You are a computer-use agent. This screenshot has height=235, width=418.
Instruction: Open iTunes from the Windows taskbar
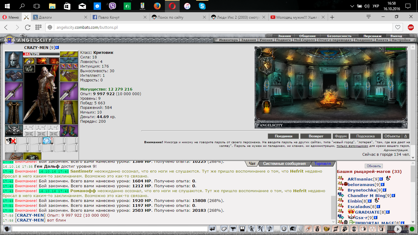click(187, 6)
